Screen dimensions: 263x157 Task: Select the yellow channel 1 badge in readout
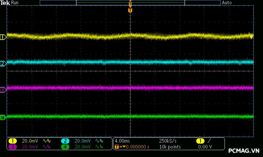point(12,141)
